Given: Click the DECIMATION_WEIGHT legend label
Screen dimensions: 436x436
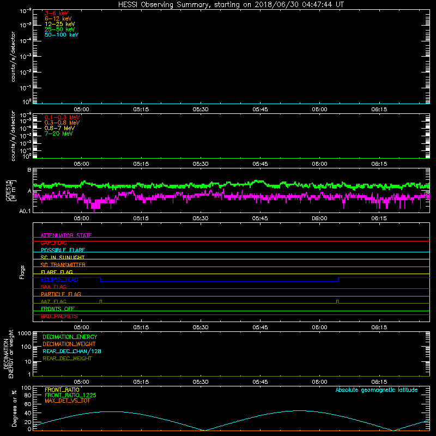Looking at the screenshot, I should pyautogui.click(x=69, y=344).
